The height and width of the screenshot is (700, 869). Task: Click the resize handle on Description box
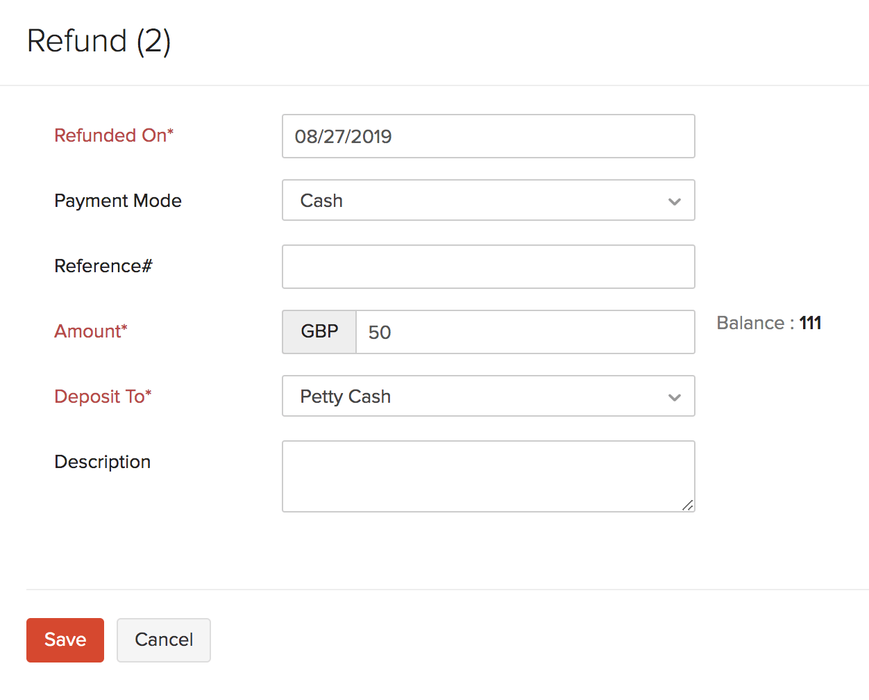pos(689,506)
